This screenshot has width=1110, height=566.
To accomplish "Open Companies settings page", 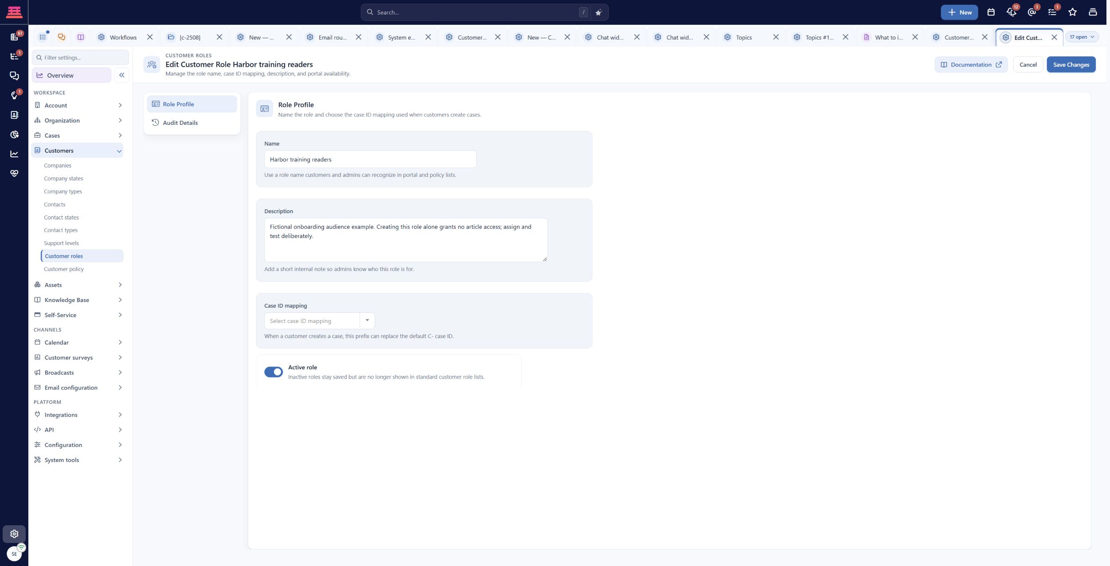I will point(57,165).
